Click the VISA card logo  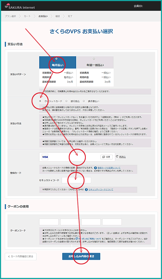pyautogui.click(x=45, y=157)
